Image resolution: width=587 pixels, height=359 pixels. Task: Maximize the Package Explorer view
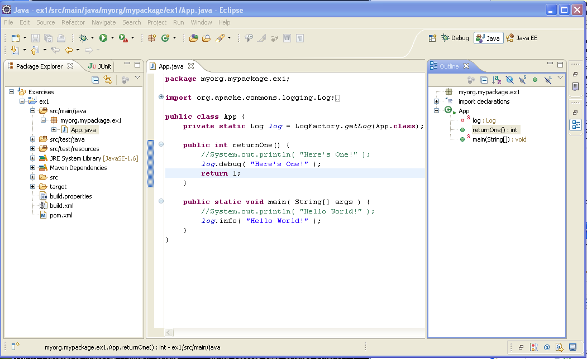[137, 65]
